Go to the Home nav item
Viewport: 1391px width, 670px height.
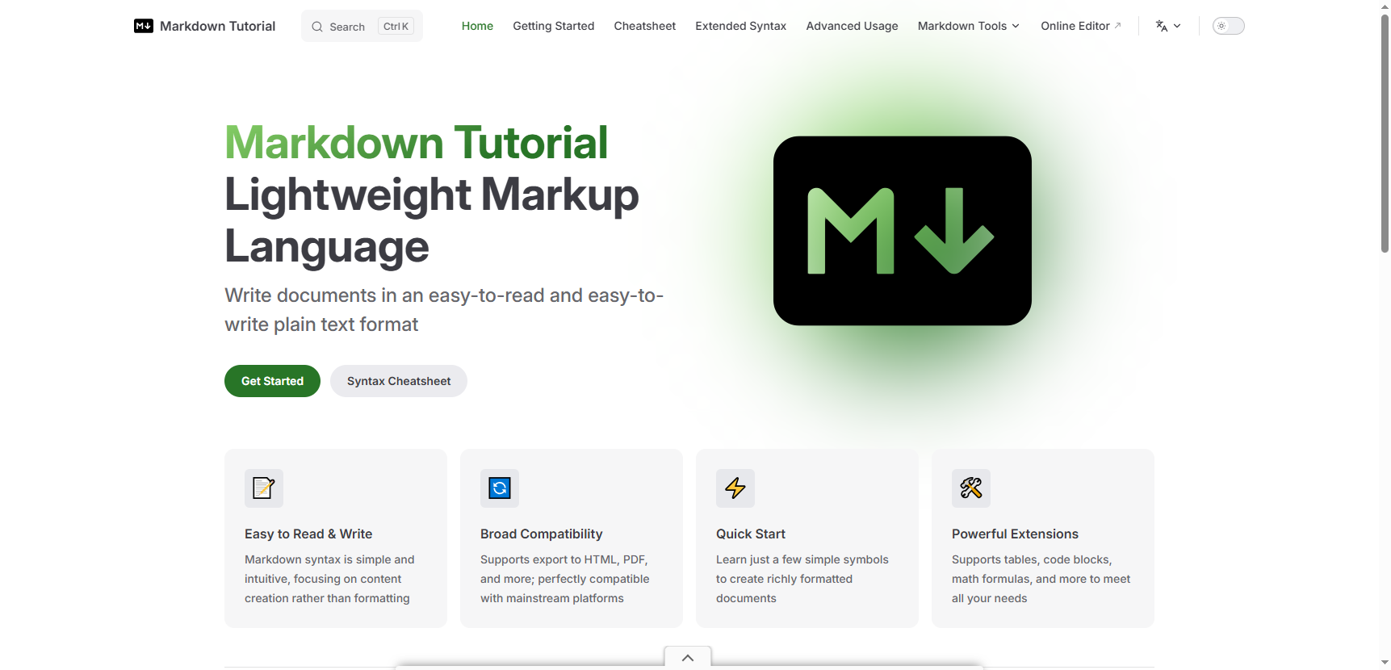pyautogui.click(x=477, y=26)
